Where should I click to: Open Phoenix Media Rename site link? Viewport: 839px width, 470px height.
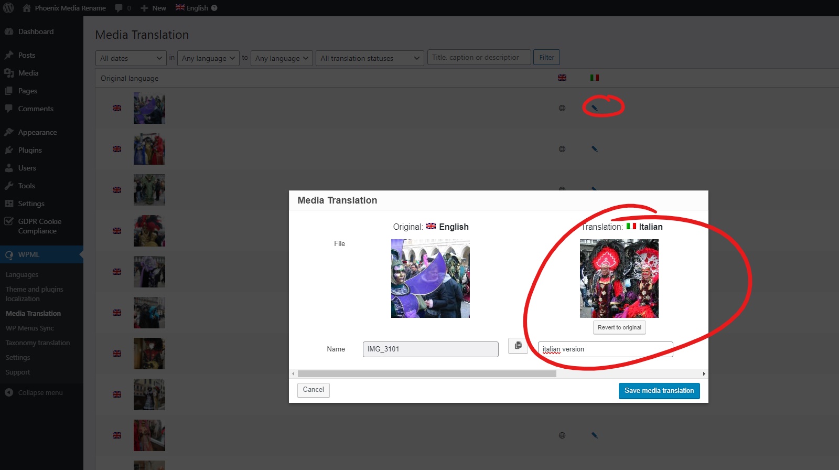64,8
